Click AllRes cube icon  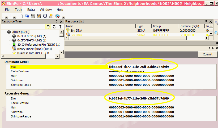9,32
